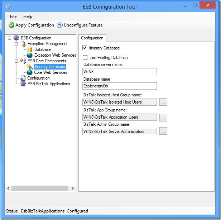Click the Itinerary Database tree icon
Image resolution: width=221 pixels, height=220 pixels.
click(x=30, y=67)
